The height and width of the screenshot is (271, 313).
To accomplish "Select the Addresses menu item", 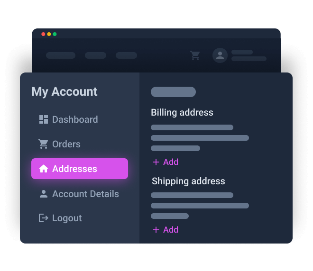I will tap(80, 169).
